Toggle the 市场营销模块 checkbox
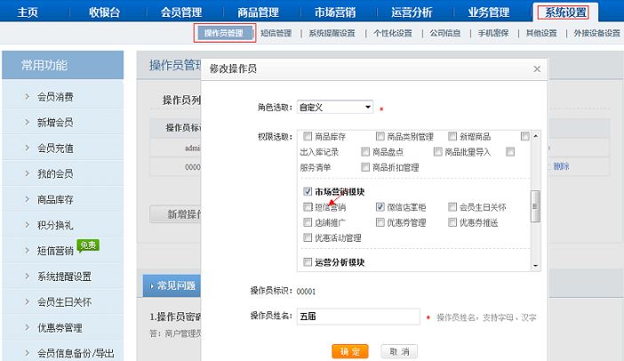624x361 pixels. coord(308,192)
